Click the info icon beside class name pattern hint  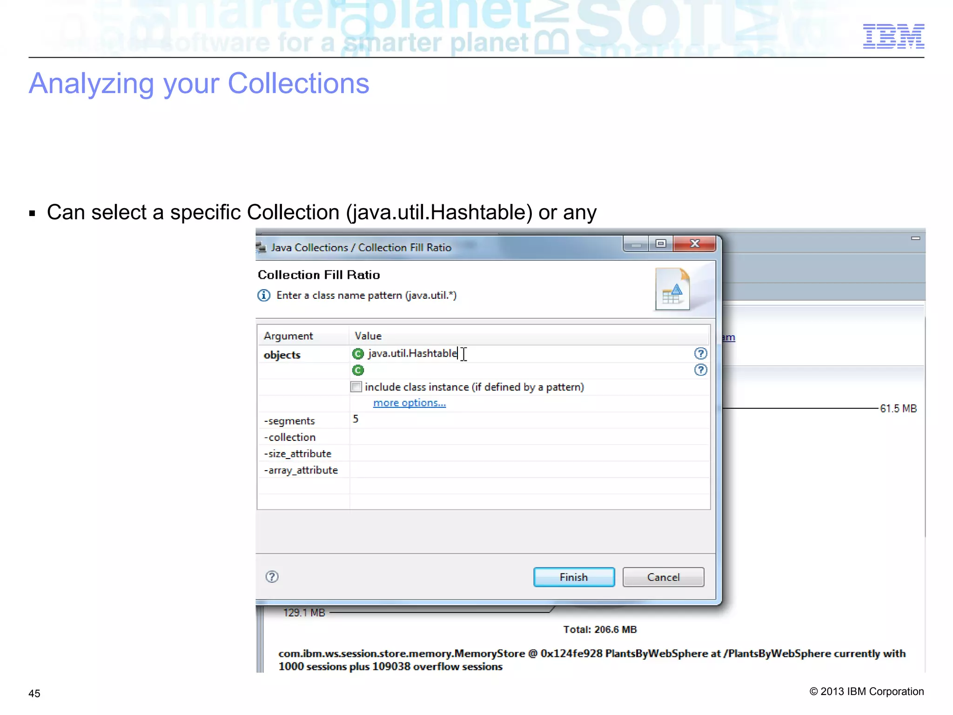(264, 295)
